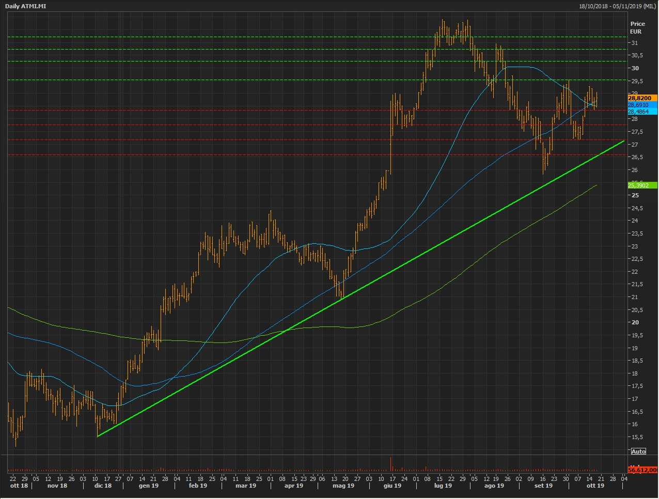Screen dimensions: 659x499
Task: Click the 16,5 price axis label
Action: coord(637,412)
